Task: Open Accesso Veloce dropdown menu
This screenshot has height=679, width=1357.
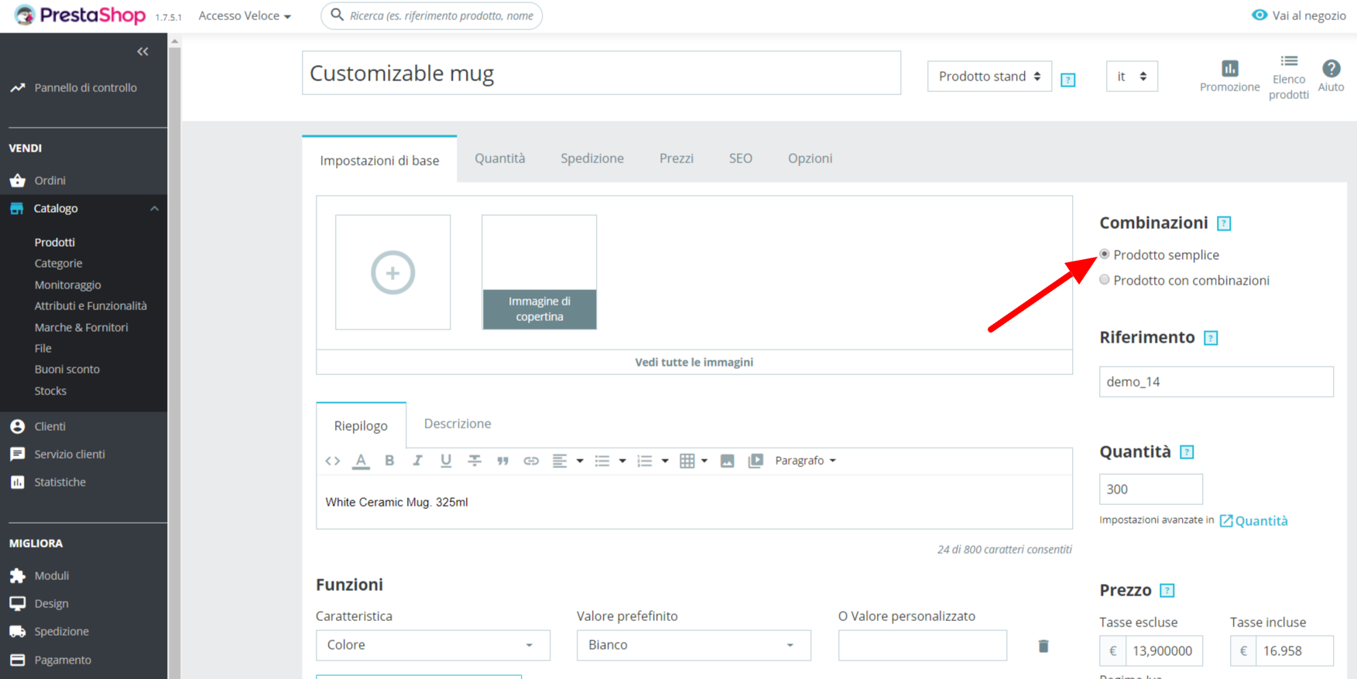Action: point(245,15)
